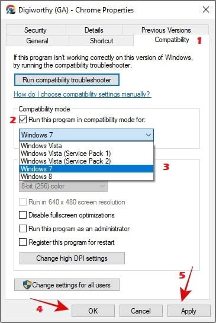Check Run this program as an administrator
216x323 pixels.
pyautogui.click(x=22, y=228)
